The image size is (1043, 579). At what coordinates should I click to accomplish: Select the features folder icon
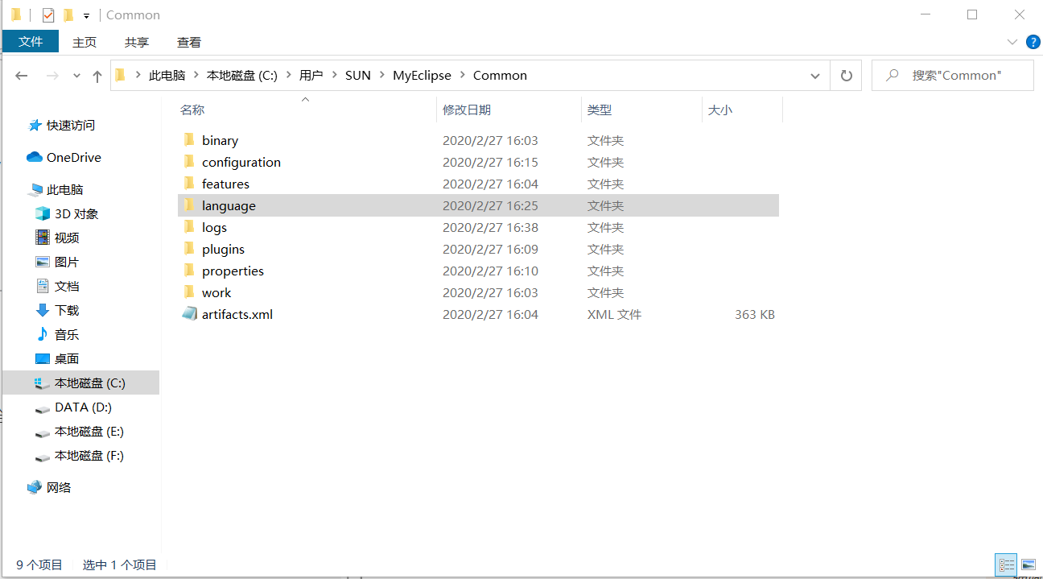click(x=189, y=184)
